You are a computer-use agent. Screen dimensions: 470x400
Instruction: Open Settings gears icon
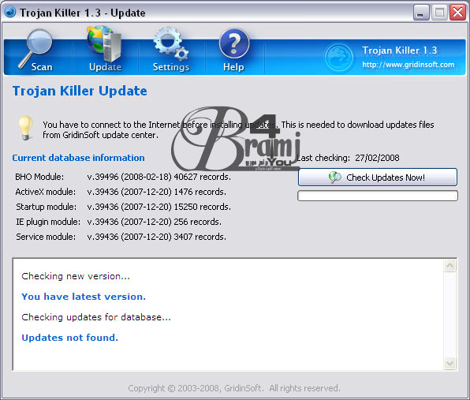pos(171,43)
